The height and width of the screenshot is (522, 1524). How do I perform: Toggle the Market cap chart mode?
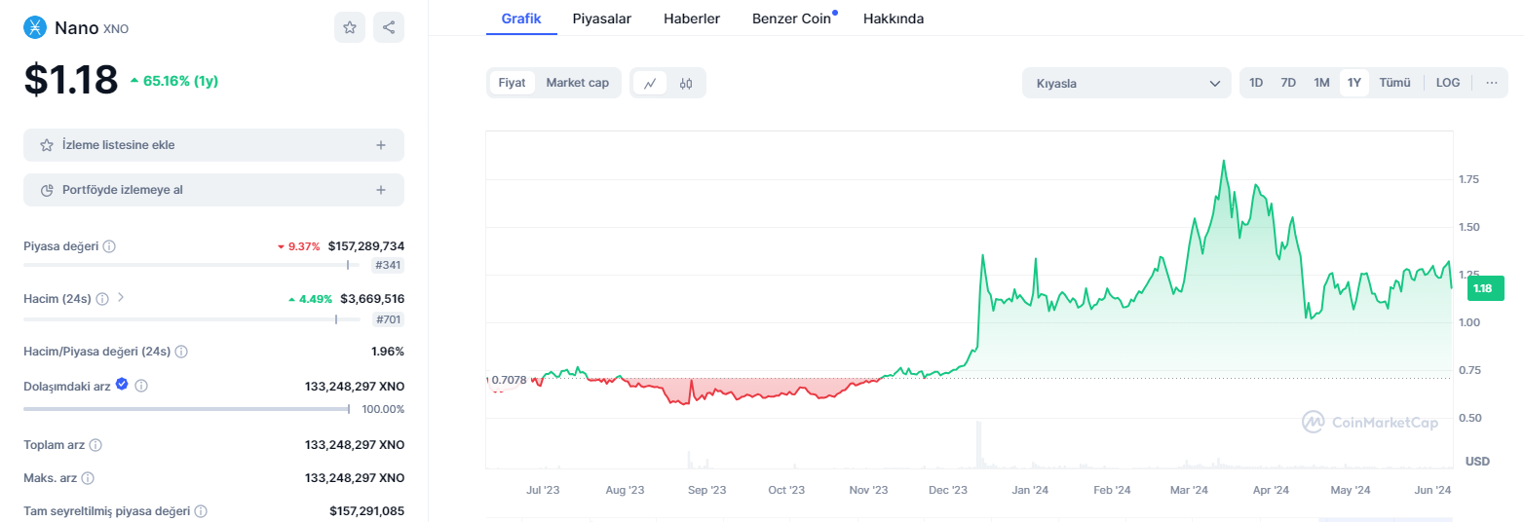click(577, 83)
